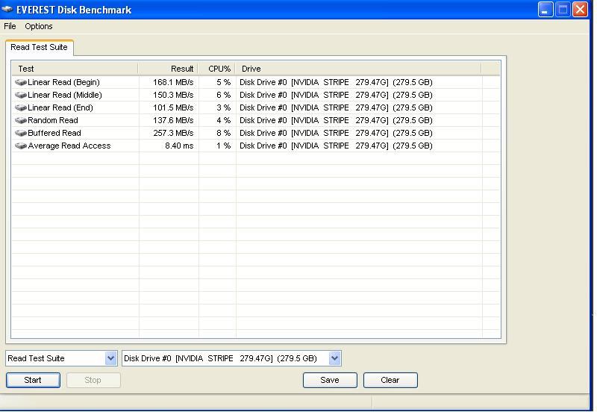Click the 4 % CPU value
Viewport: 597px width, 412px height.
click(223, 120)
